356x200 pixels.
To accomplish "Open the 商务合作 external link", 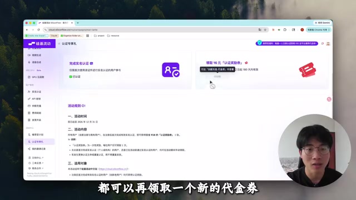I will (x=36, y=168).
